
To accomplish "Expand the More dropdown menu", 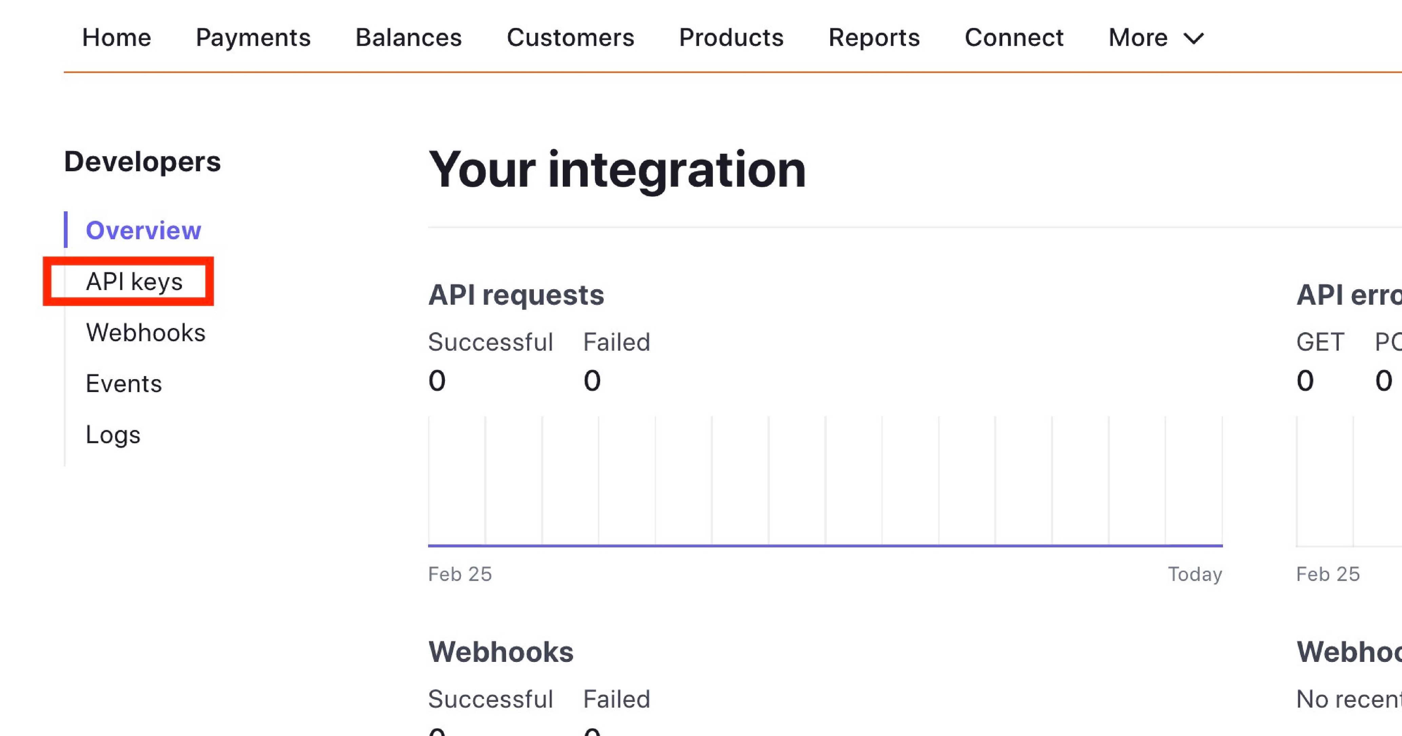I will click(1139, 38).
